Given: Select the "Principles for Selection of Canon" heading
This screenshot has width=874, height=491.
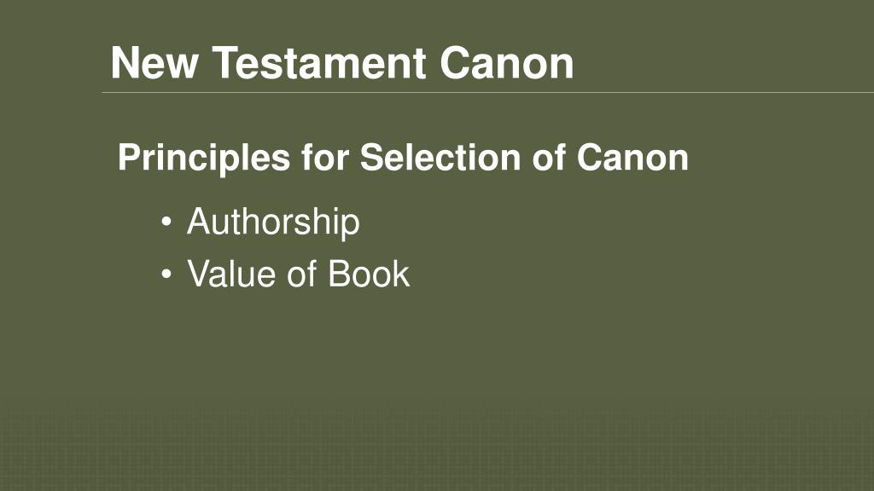Looking at the screenshot, I should tap(403, 158).
